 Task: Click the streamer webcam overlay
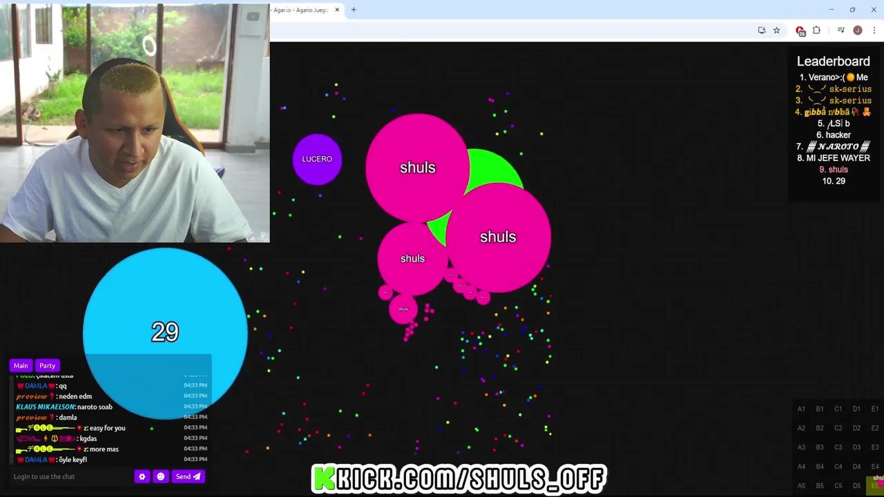point(135,123)
